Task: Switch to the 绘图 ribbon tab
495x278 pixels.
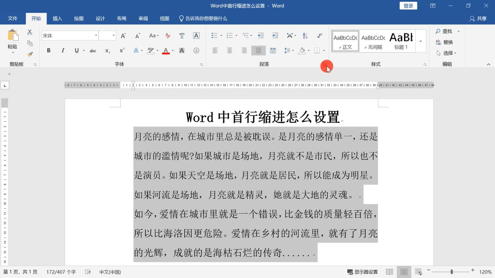Action: (x=79, y=18)
